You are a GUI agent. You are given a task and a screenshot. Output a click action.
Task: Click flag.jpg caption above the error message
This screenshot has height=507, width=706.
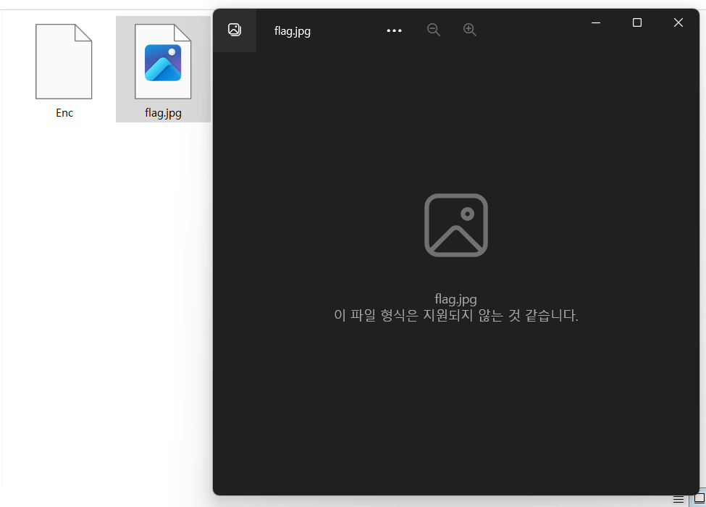coord(455,299)
